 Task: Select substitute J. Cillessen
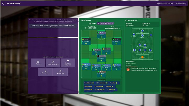(x=89, y=83)
